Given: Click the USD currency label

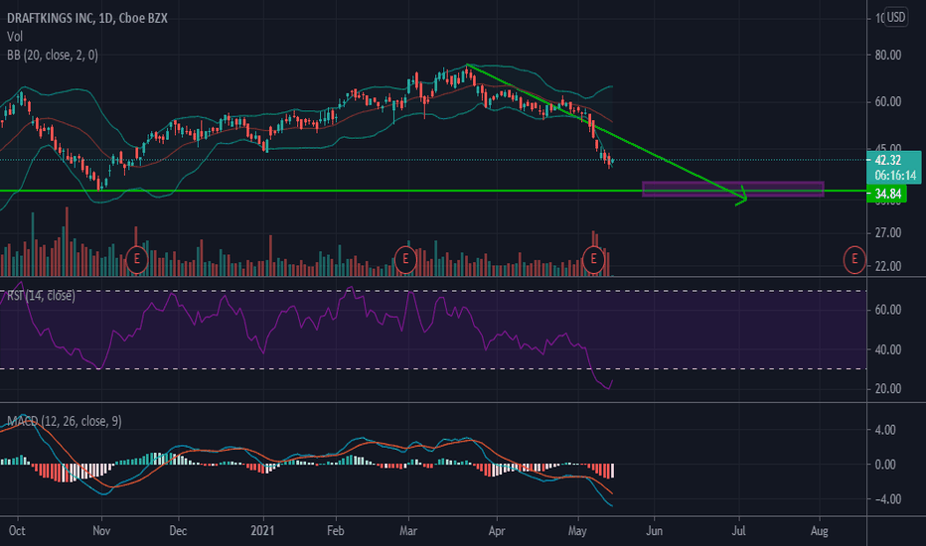Looking at the screenshot, I should [895, 17].
